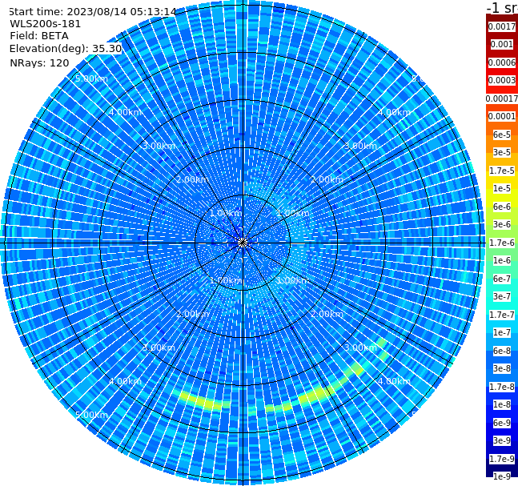Viewport: 518px width, 486px height.
Task: Select the southwest 2.00km range ring label
Action: pos(192,314)
